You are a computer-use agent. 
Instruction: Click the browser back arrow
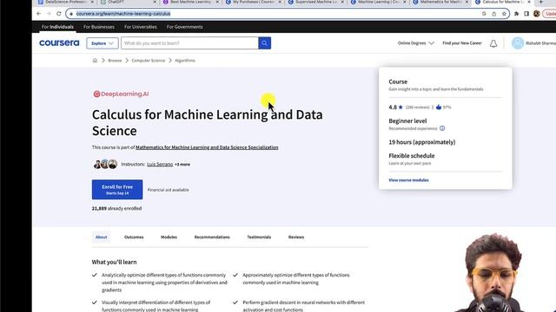point(38,14)
